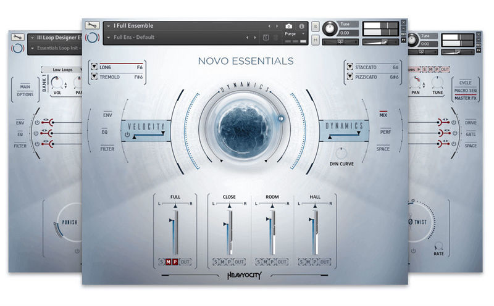The height and width of the screenshot is (306, 494).
Task: Open the ENV tab in front window
Action: [x=107, y=115]
